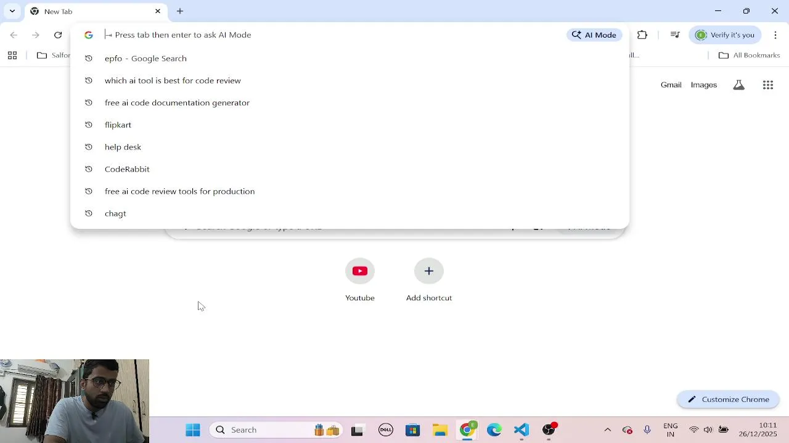Select the chagt suggestion
Image resolution: width=789 pixels, height=443 pixels.
coord(350,214)
